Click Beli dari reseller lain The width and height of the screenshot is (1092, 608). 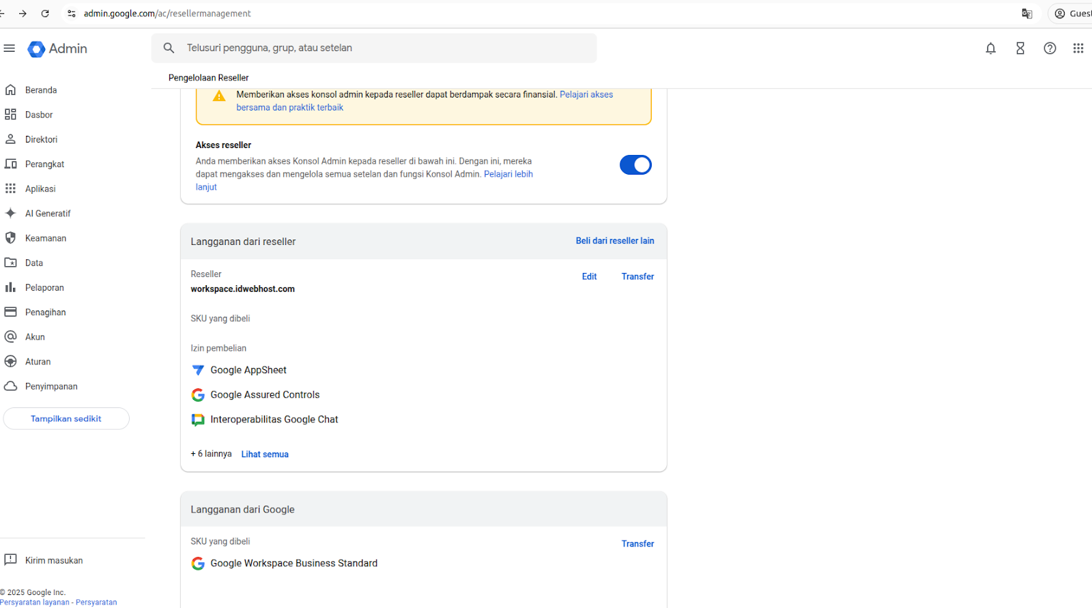(x=615, y=241)
